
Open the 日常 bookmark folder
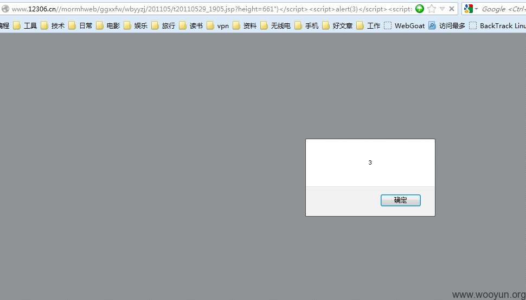[x=80, y=25]
